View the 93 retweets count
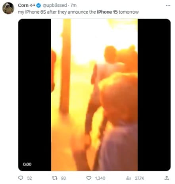The width and height of the screenshot is (175, 184). coord(63,178)
